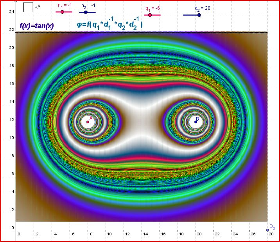
Task: Click the n1 slider handle
Action: click(62, 12)
